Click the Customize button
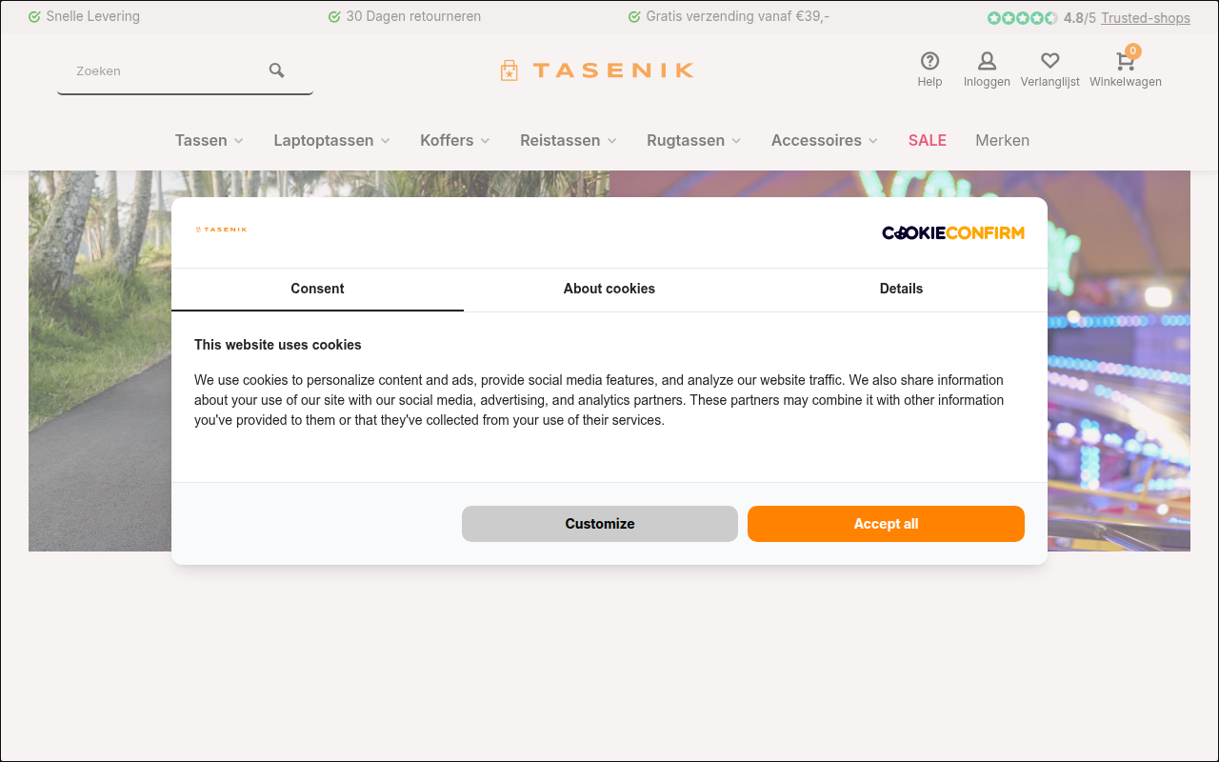Image resolution: width=1219 pixels, height=762 pixels. 600,524
